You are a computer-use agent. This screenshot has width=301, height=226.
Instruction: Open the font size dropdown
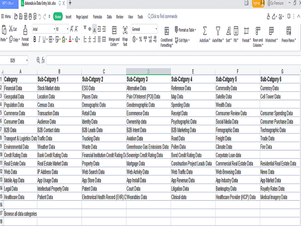[67, 29]
